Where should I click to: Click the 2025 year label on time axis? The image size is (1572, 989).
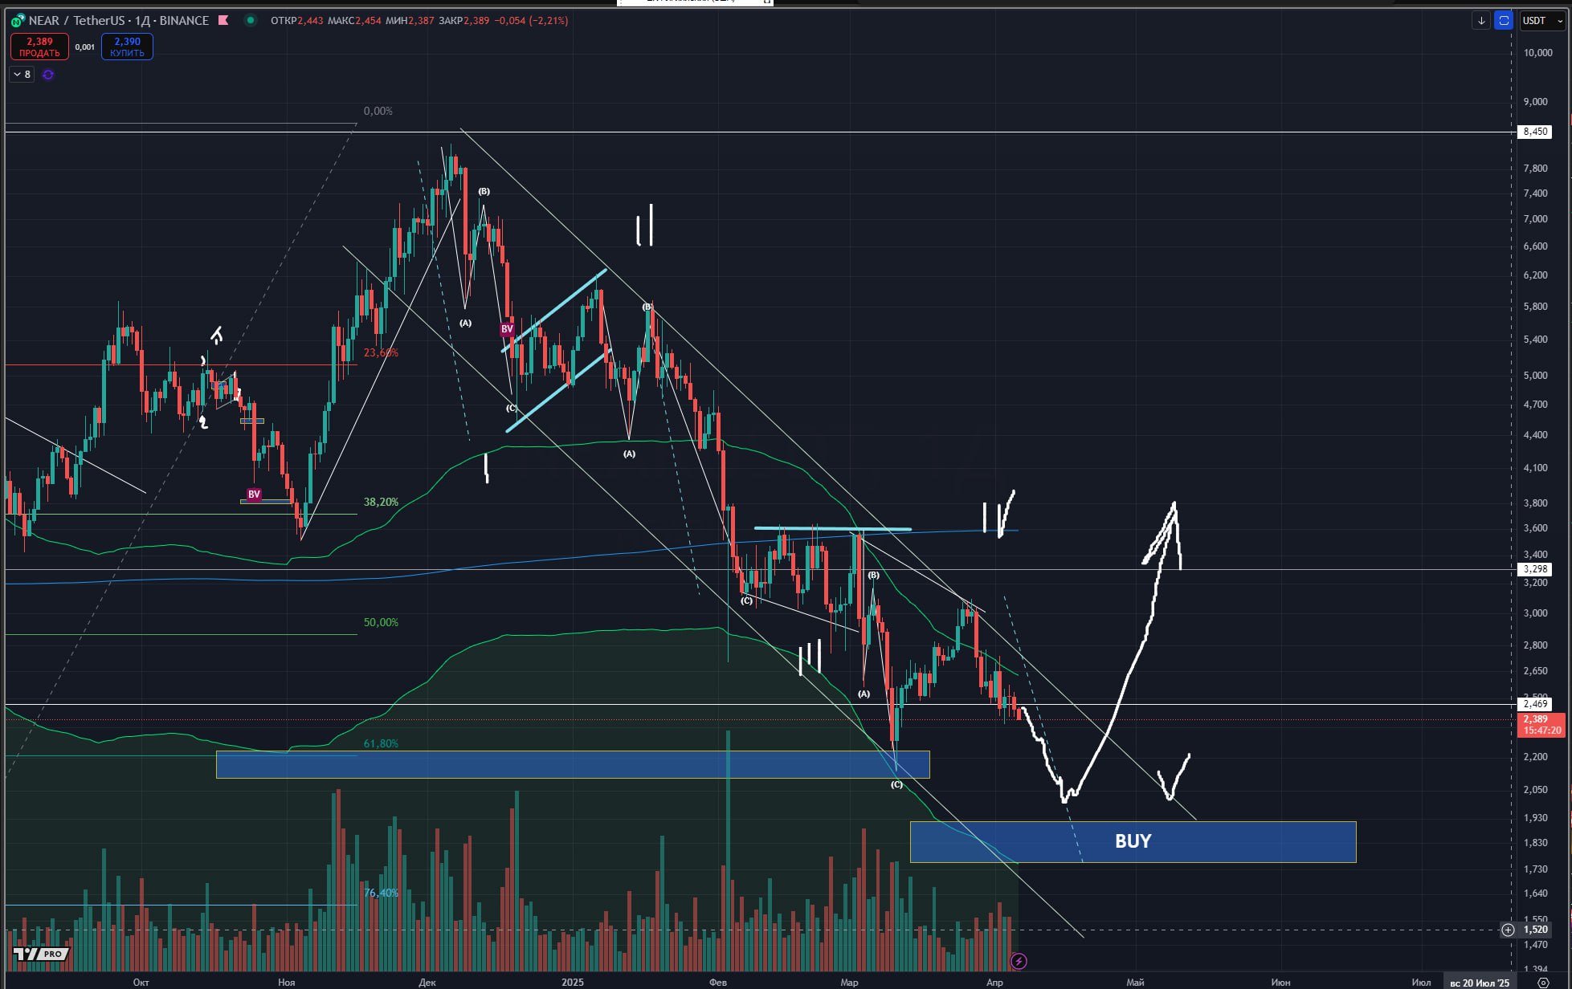pos(573,982)
